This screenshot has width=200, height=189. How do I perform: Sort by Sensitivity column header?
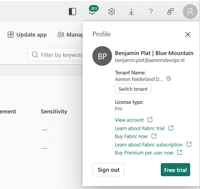54,111
